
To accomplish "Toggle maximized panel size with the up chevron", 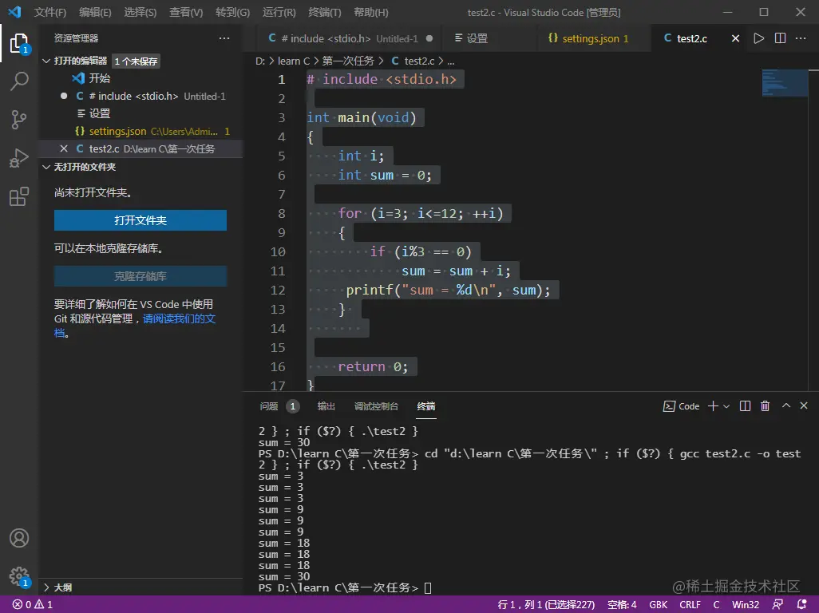I will pos(785,406).
